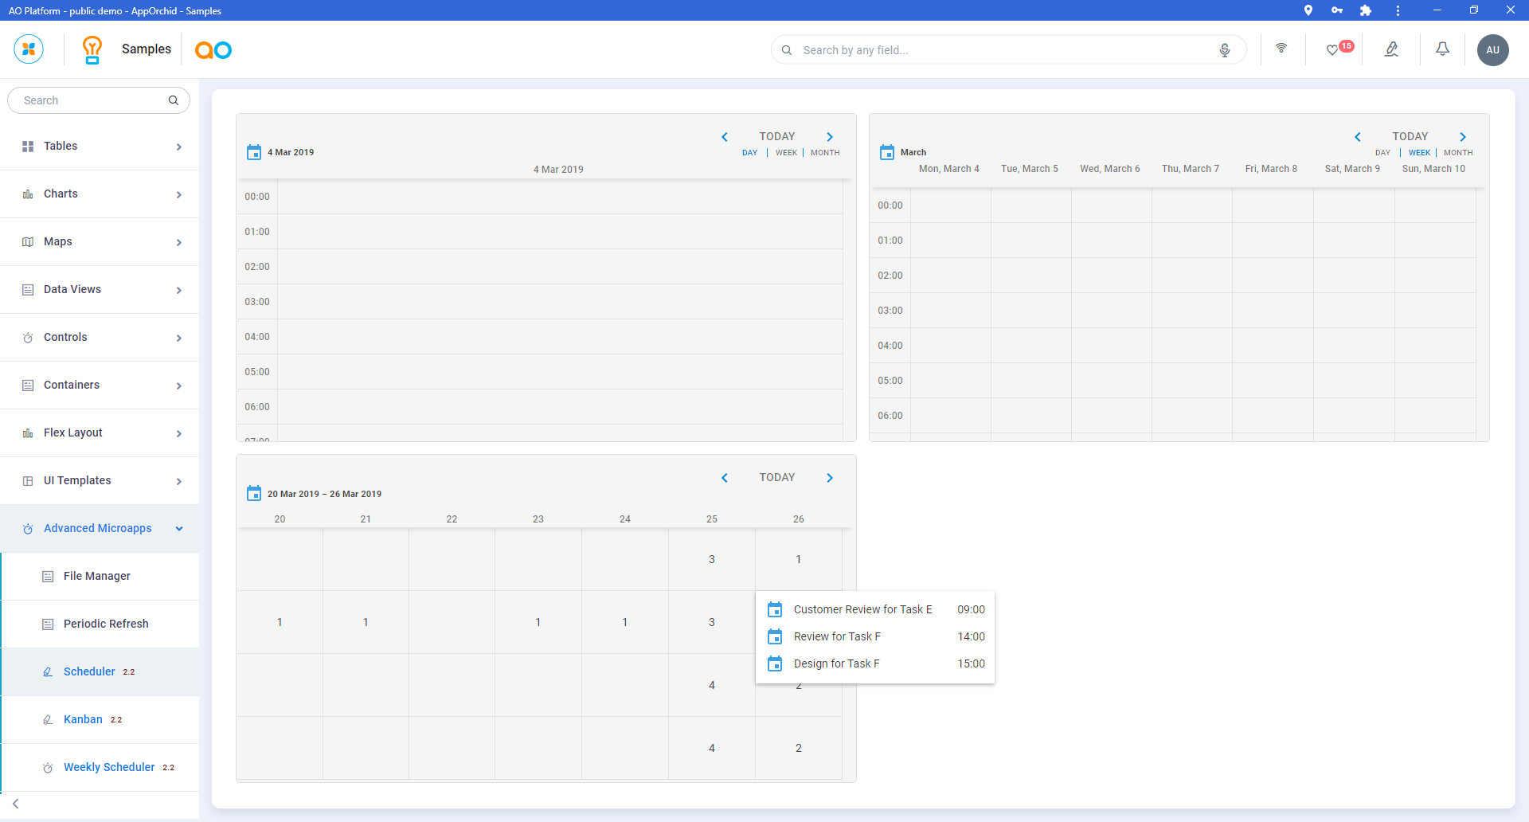
Task: Click the app launcher grid icon
Action: [x=29, y=49]
